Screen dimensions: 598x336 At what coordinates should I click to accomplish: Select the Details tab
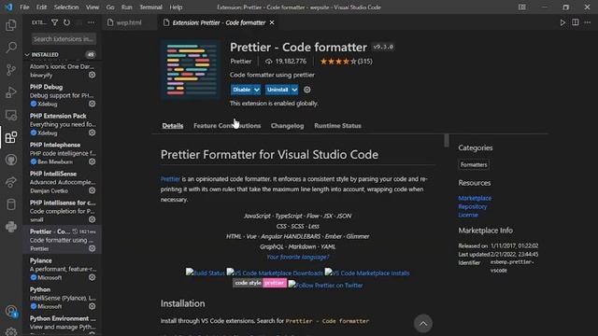point(172,126)
